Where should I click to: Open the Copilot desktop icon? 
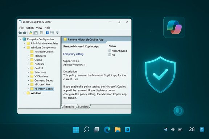174,27
